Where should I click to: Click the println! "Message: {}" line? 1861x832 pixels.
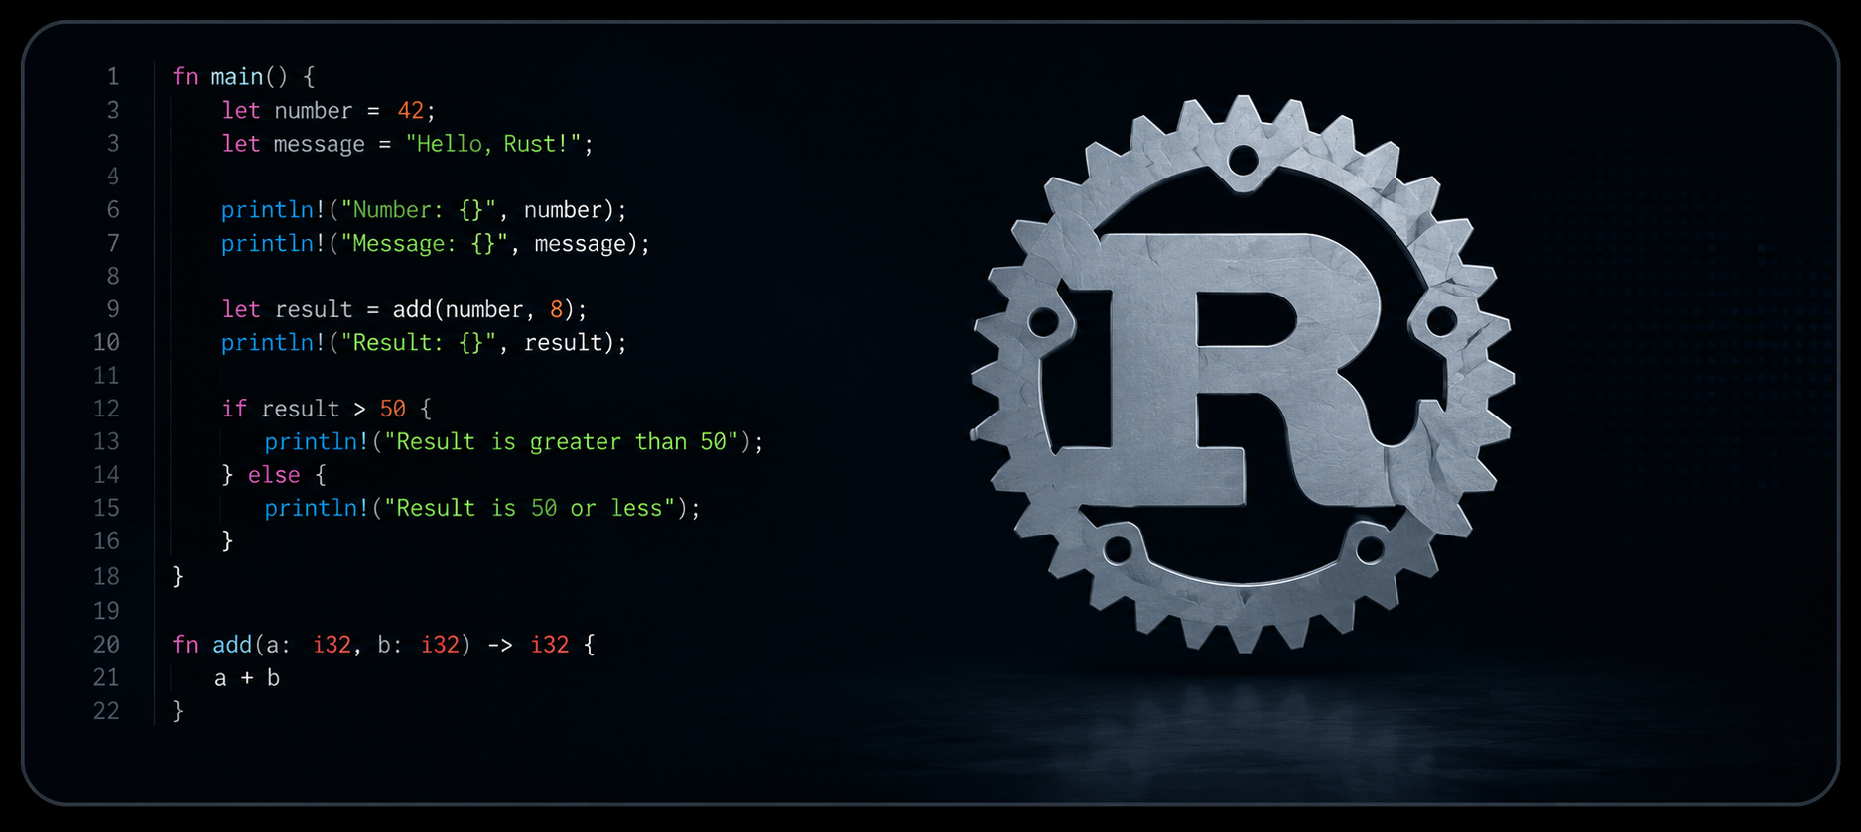click(435, 244)
